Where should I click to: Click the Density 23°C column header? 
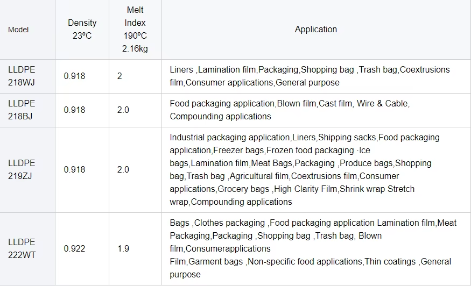[82, 29]
